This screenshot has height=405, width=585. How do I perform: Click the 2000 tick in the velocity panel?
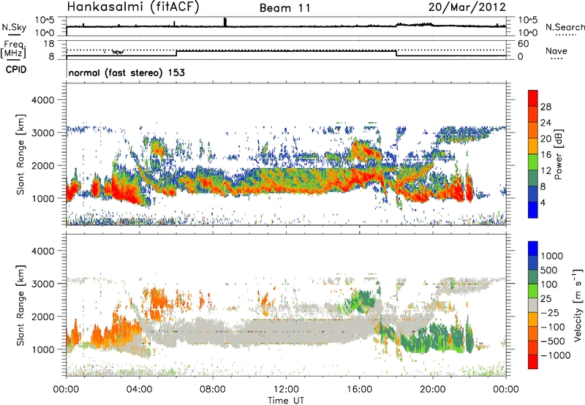click(42, 317)
